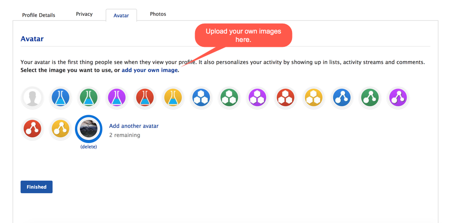Pick the yellow flask avatar
The height and width of the screenshot is (223, 451).
(x=173, y=98)
